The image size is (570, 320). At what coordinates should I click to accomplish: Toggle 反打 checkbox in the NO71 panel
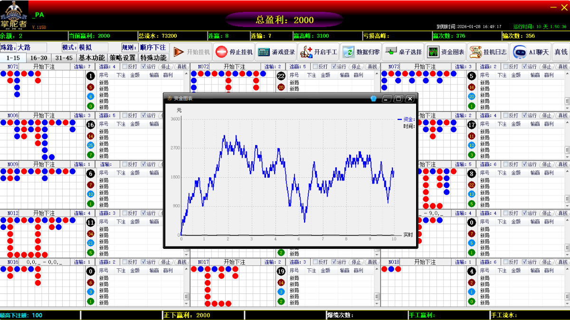pyautogui.click(x=125, y=67)
